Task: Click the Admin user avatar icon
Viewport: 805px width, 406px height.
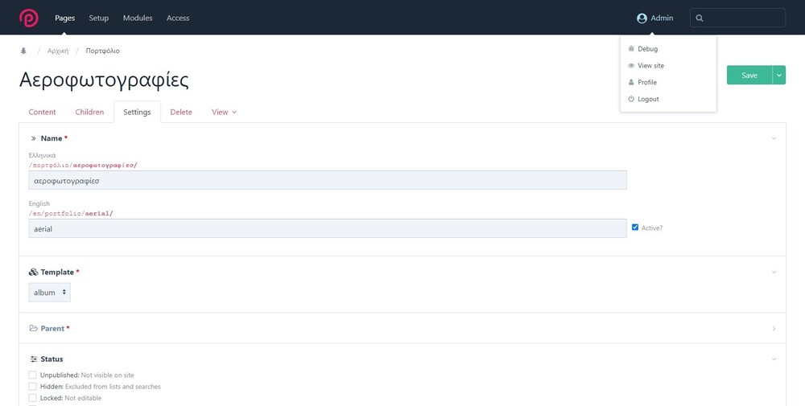Action: tap(642, 18)
